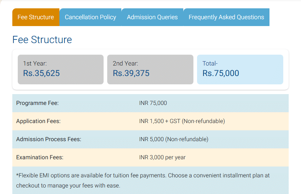Select the Rs.39,375 second year amount
Viewport: 301px width, 194px height.
click(131, 73)
